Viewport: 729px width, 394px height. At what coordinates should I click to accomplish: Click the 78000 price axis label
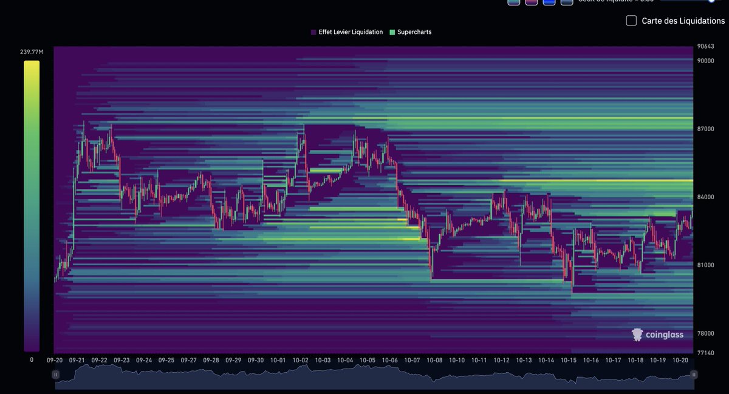[705, 333]
